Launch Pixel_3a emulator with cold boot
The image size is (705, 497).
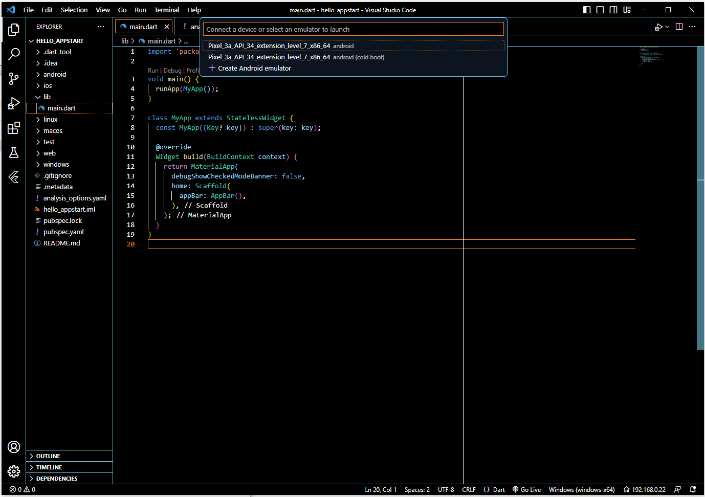coord(354,57)
